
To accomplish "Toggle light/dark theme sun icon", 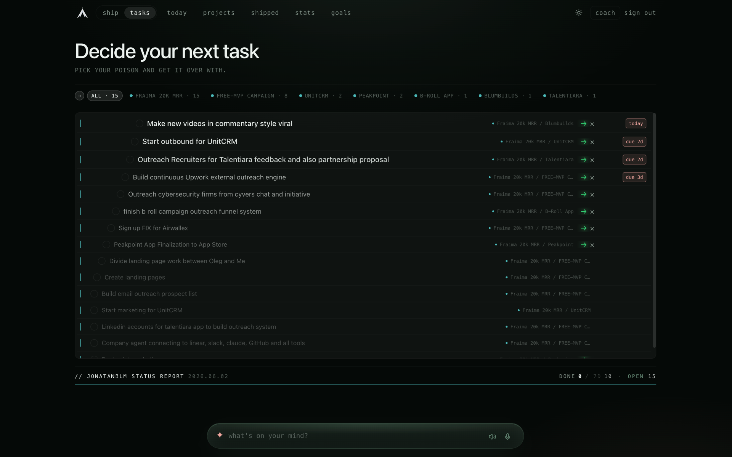I will pyautogui.click(x=579, y=13).
